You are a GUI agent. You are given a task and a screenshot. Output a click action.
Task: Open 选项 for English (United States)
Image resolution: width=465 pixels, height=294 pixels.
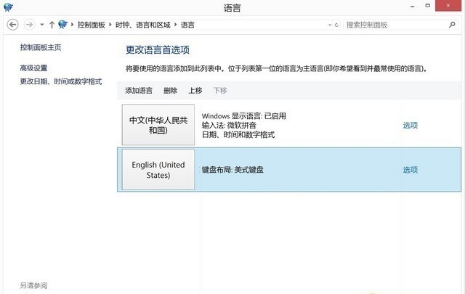tap(410, 170)
